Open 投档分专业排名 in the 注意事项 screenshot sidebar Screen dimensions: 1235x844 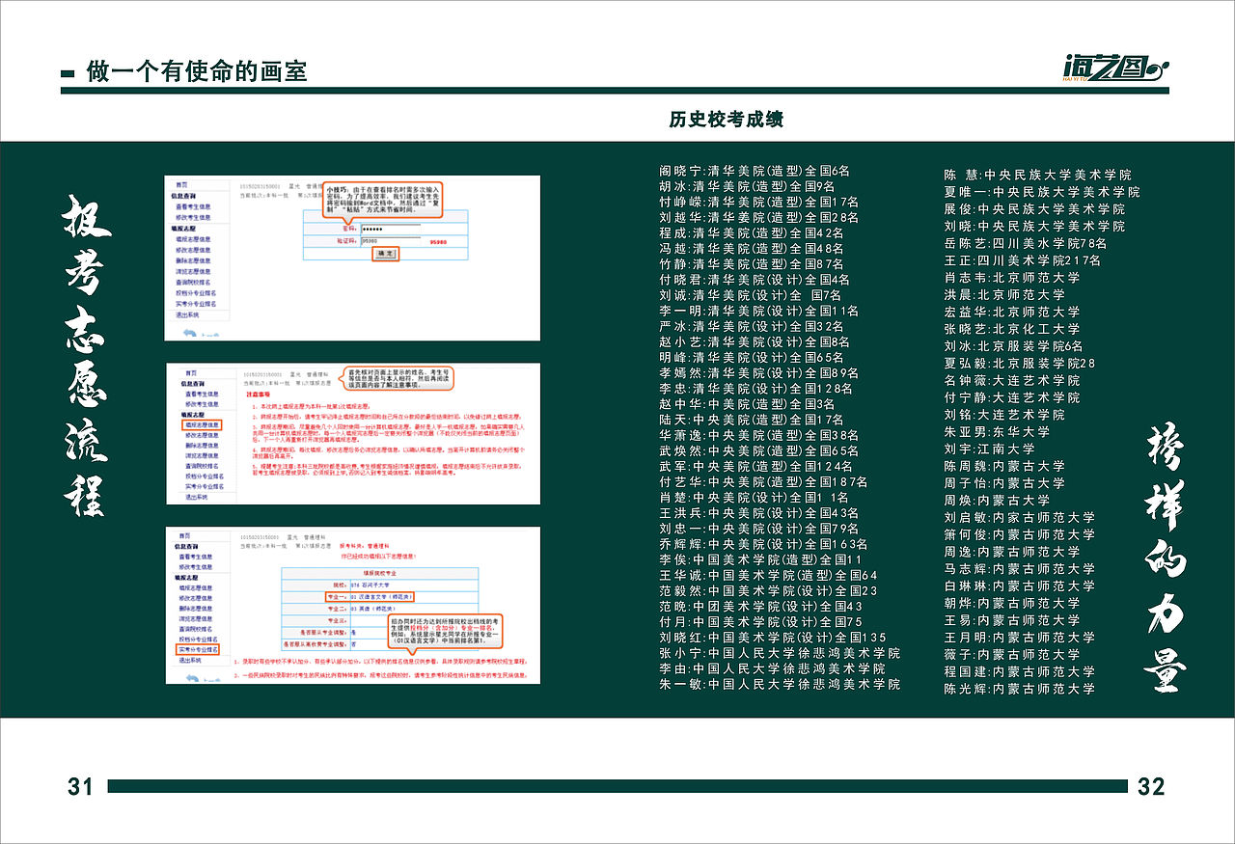pyautogui.click(x=205, y=476)
